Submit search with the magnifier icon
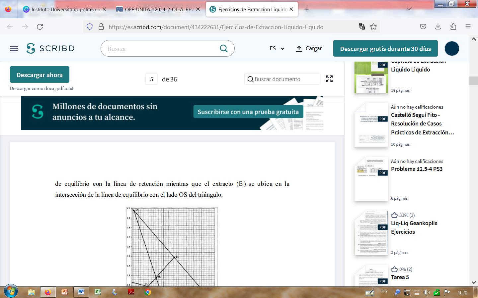The image size is (478, 298). click(x=224, y=49)
